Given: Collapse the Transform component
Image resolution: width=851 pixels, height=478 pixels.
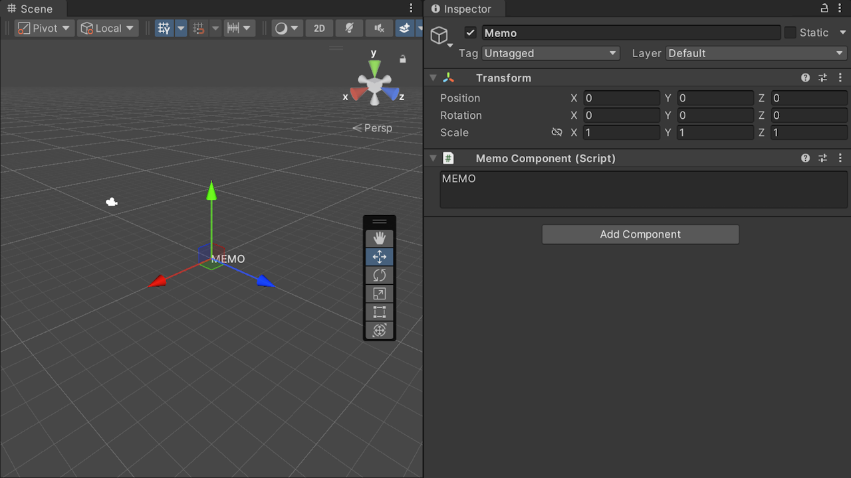Looking at the screenshot, I should (x=433, y=78).
